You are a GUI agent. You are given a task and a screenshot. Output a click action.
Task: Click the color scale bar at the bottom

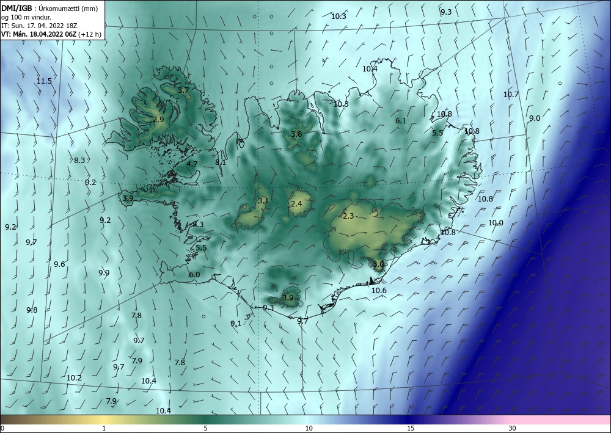pos(305,420)
